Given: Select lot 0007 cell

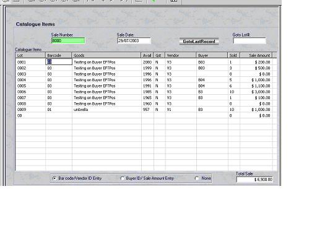Looking at the screenshot, I should 30,97.
